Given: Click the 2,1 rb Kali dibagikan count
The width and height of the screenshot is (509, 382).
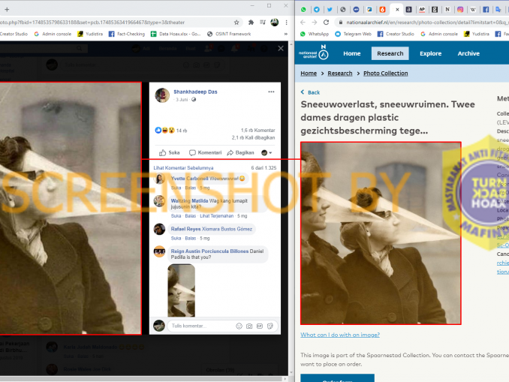Looking at the screenshot, I should [x=253, y=137].
